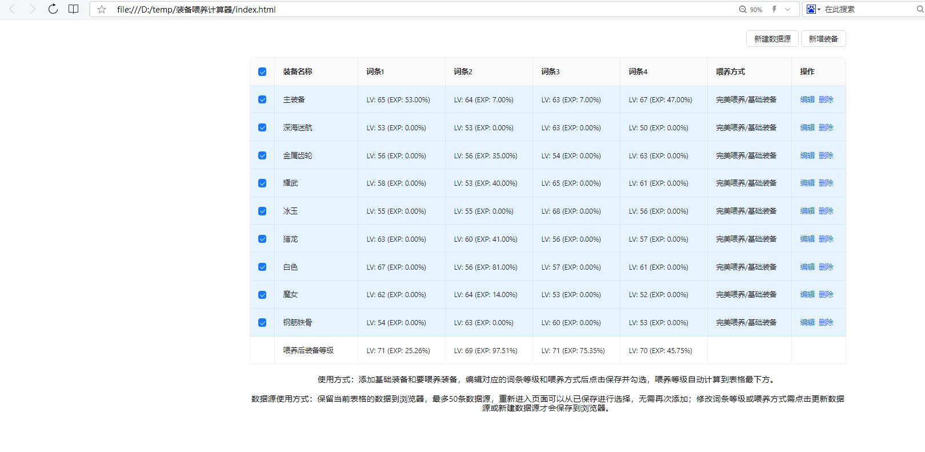925x452 pixels.
Task: Uncheck the 钢筋铁骨 row checkbox
Action: coord(262,322)
